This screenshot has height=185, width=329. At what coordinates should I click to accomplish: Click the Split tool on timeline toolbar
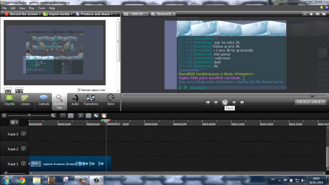tap(88, 116)
